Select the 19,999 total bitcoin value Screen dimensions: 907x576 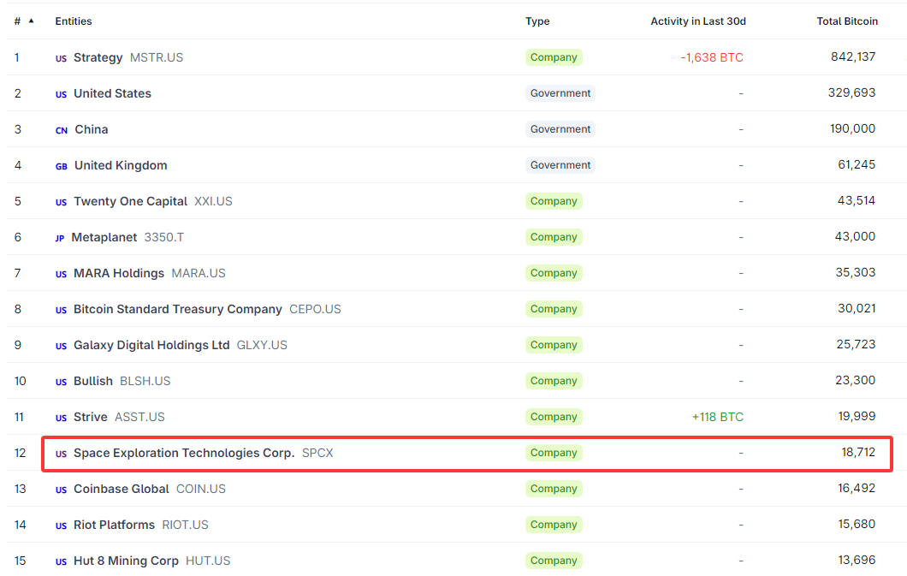pyautogui.click(x=857, y=416)
